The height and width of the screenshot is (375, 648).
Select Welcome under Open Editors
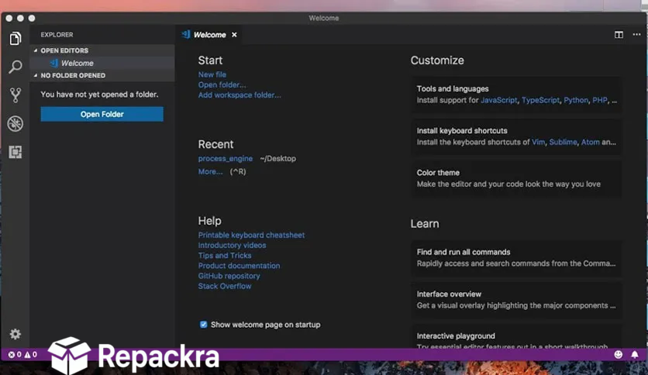[x=102, y=64]
